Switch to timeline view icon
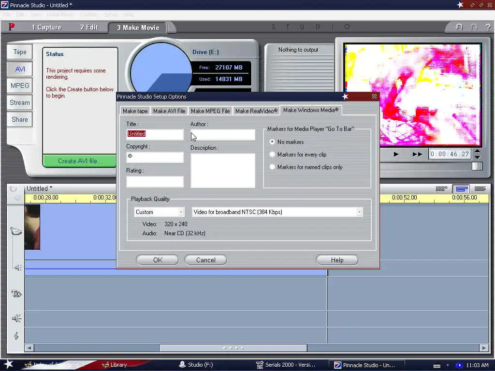495x371 pixels. point(461,189)
